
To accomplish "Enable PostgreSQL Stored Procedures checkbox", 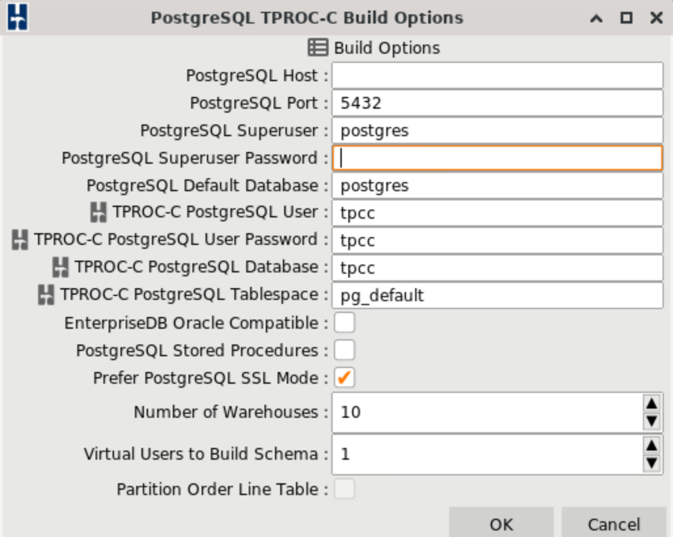I will click(x=344, y=350).
